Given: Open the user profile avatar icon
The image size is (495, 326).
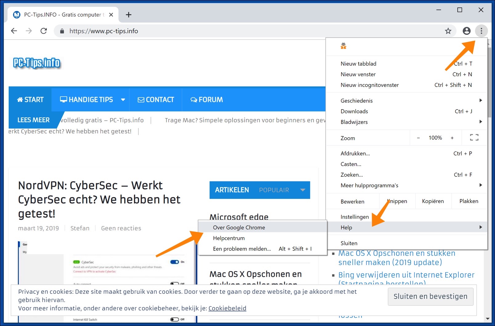Looking at the screenshot, I should (x=467, y=31).
